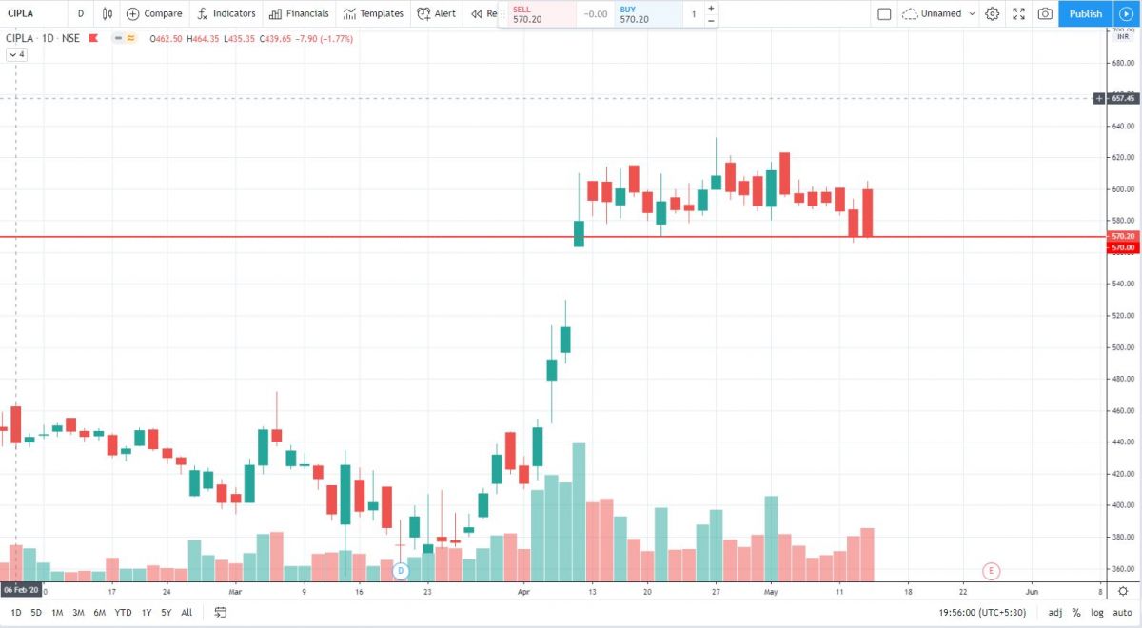Screen dimensions: 1142x628
Task: Click the earnings E marker on timeline
Action: [991, 570]
